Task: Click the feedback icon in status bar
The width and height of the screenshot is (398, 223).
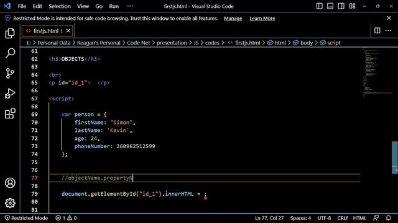Action: [376, 217]
